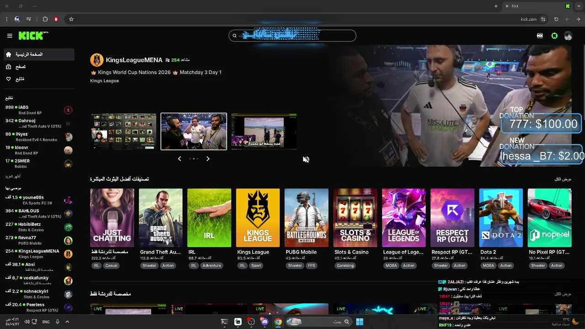Select the Kick browser tab
Image resolution: width=585 pixels, height=329 pixels.
tap(538, 6)
